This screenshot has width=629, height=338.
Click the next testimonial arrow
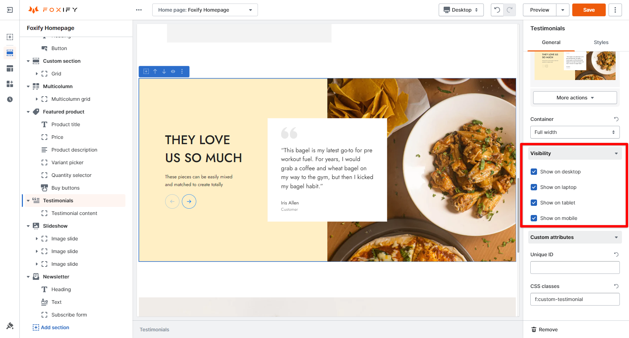pyautogui.click(x=189, y=202)
